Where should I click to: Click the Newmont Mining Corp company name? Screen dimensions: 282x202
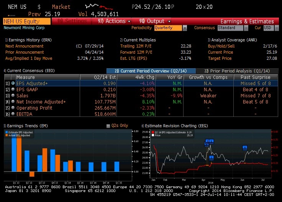tap(24, 28)
